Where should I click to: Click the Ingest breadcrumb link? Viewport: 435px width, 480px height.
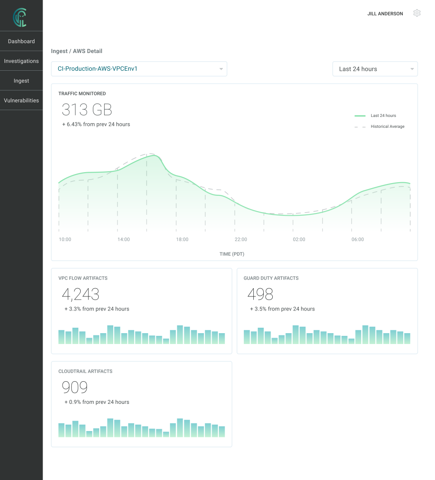tap(59, 51)
